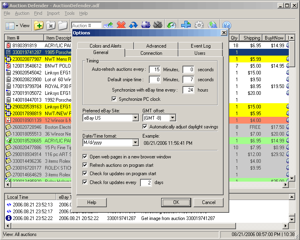Click the green clock refresh toolbar icon
The height and width of the screenshot is (240, 300).
(171, 25)
